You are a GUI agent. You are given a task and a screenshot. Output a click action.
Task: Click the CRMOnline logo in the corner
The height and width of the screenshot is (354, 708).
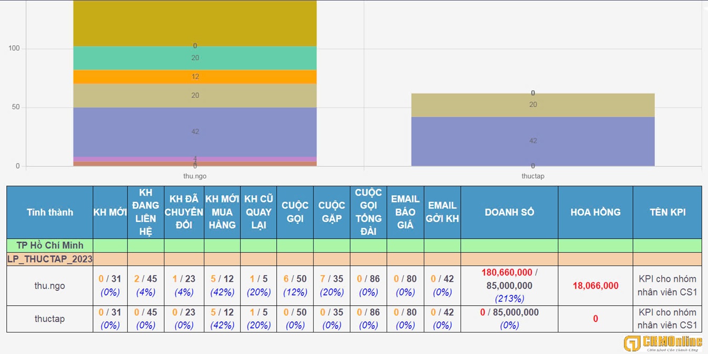coord(662,344)
